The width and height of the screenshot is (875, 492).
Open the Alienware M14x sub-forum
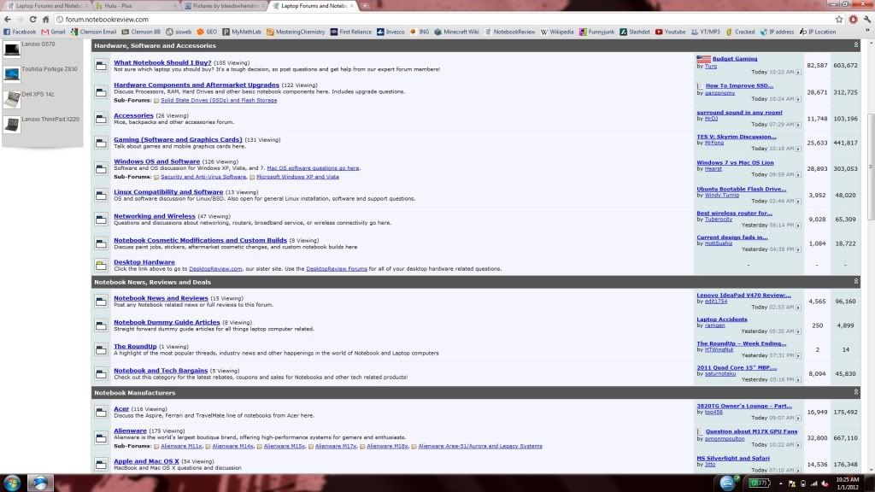(x=232, y=446)
